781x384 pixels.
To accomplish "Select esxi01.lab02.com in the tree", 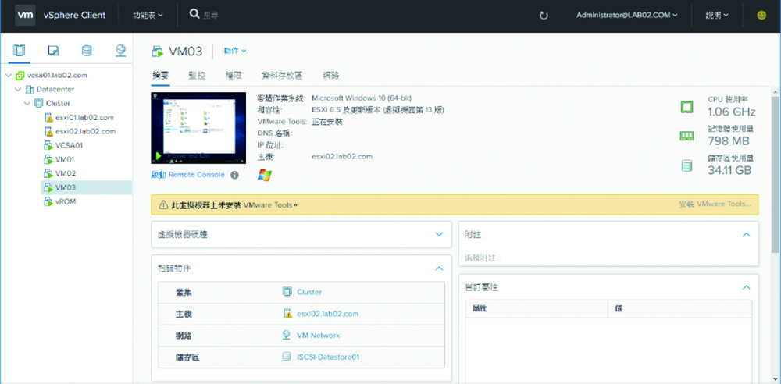I will [x=84, y=118].
